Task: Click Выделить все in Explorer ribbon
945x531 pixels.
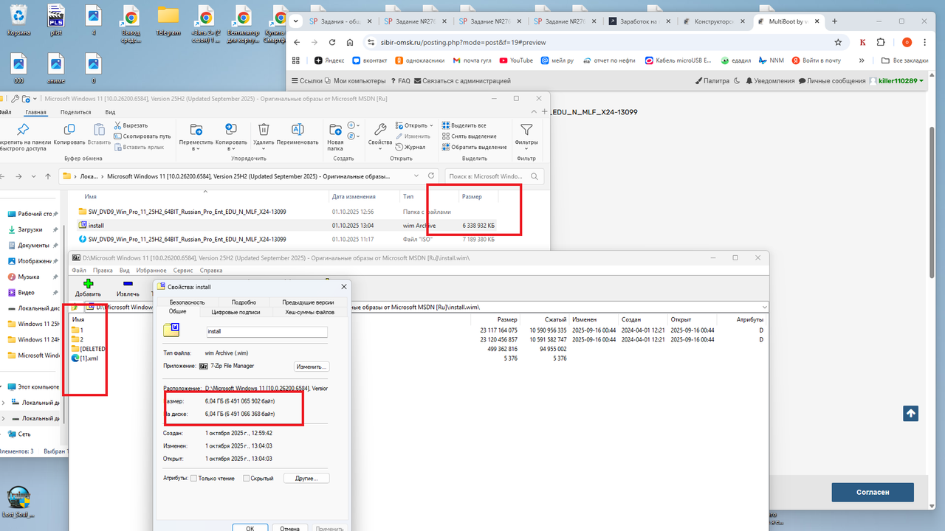Action: (x=464, y=125)
